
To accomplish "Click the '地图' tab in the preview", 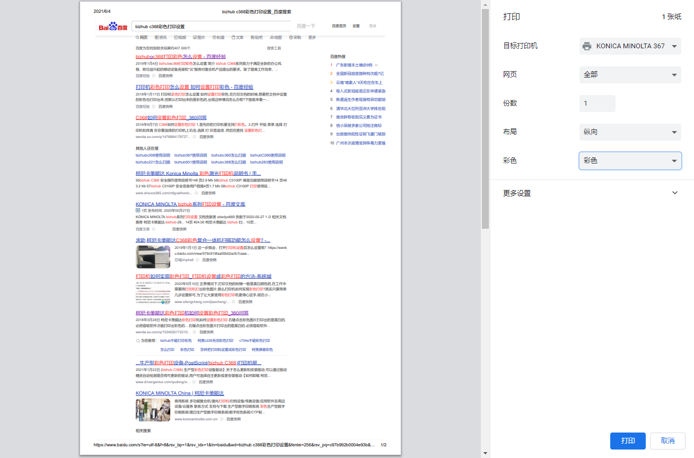I will point(276,38).
